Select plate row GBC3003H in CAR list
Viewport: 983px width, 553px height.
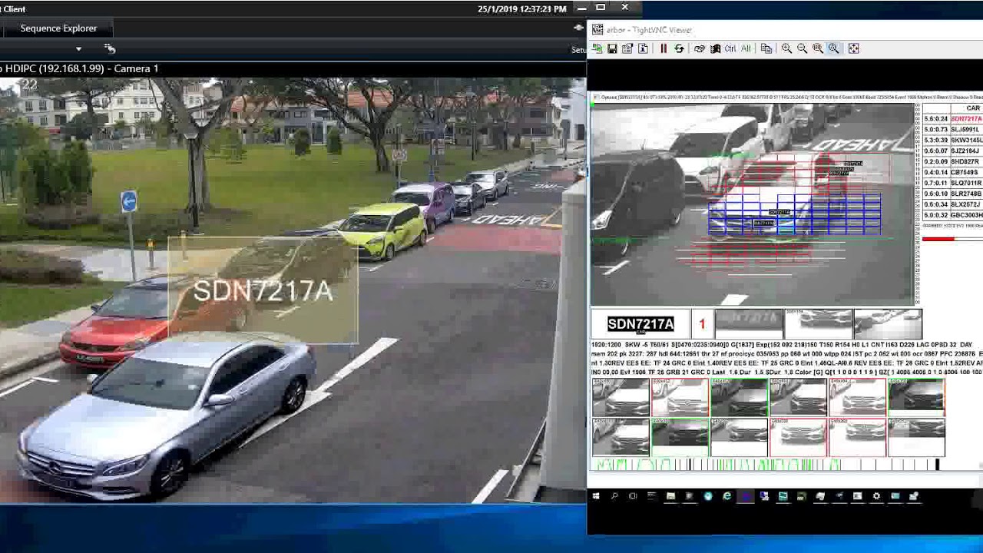click(953, 216)
